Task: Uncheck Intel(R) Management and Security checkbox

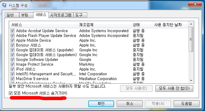Action: click(x=12, y=74)
